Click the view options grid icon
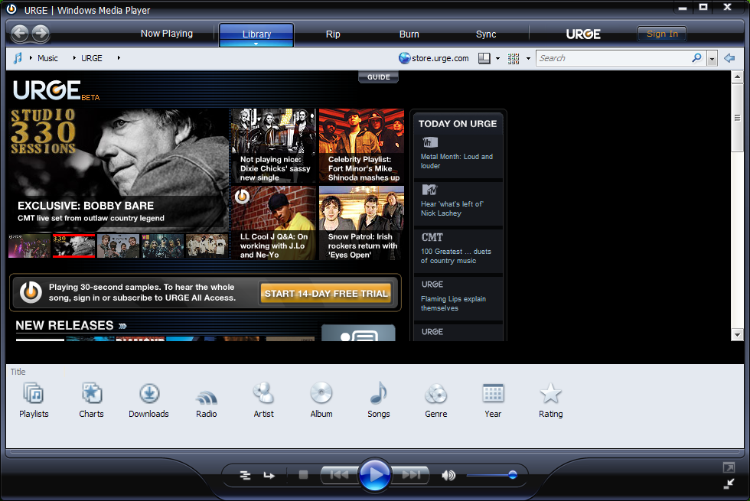Viewport: 750px width, 501px height. 514,58
